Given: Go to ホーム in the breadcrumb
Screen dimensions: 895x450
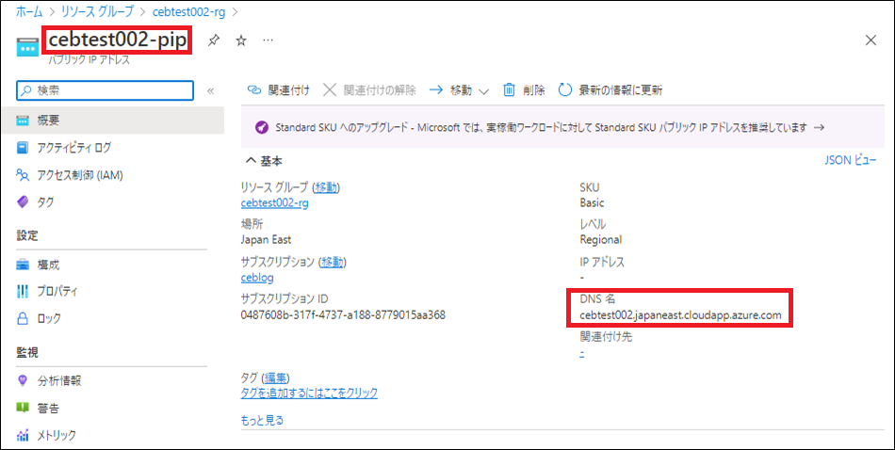Looking at the screenshot, I should click(x=30, y=11).
